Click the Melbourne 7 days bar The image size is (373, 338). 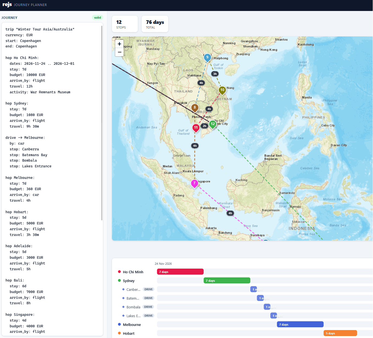(x=300, y=325)
